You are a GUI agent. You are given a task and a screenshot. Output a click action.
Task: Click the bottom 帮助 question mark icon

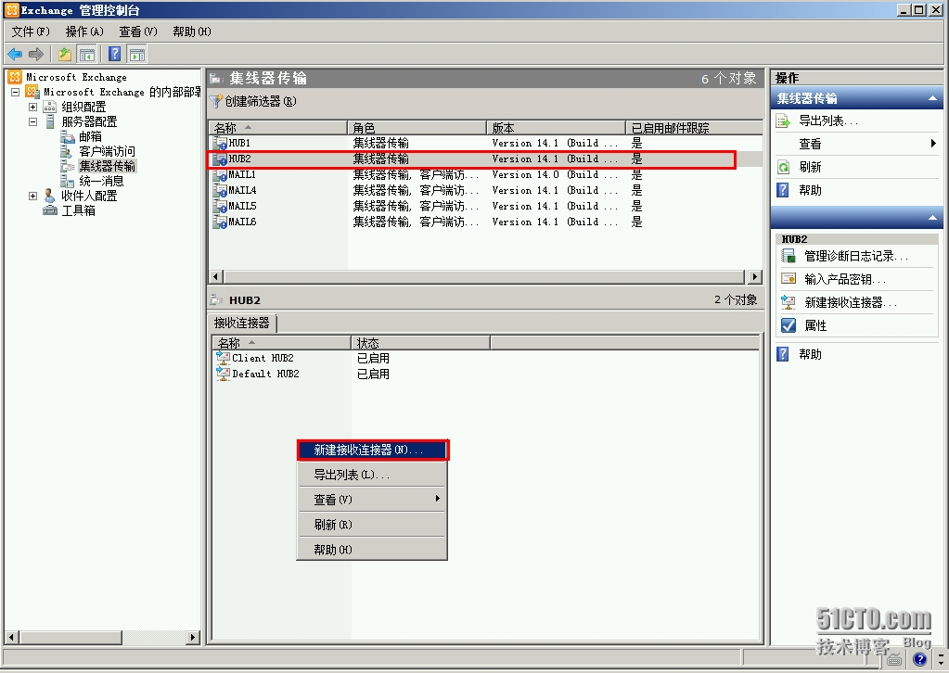(783, 354)
